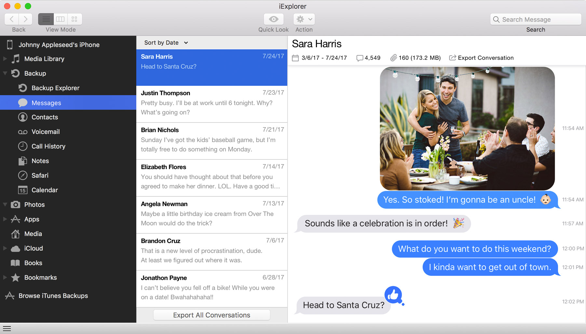Screen dimensions: 586x334
Task: Click Export All Conversations
Action: [211, 315]
